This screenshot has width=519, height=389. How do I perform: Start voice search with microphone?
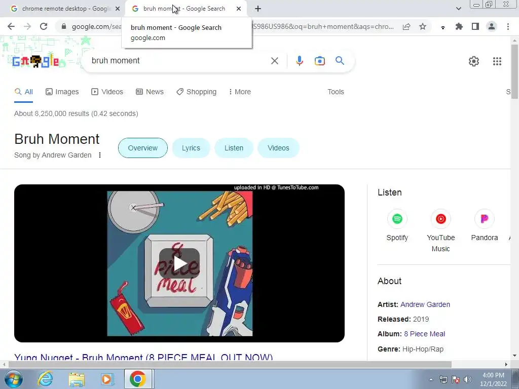[x=299, y=61]
